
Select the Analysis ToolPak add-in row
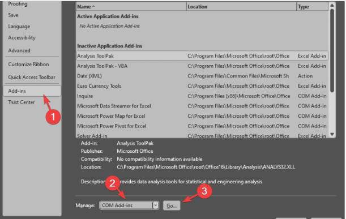tap(202, 56)
